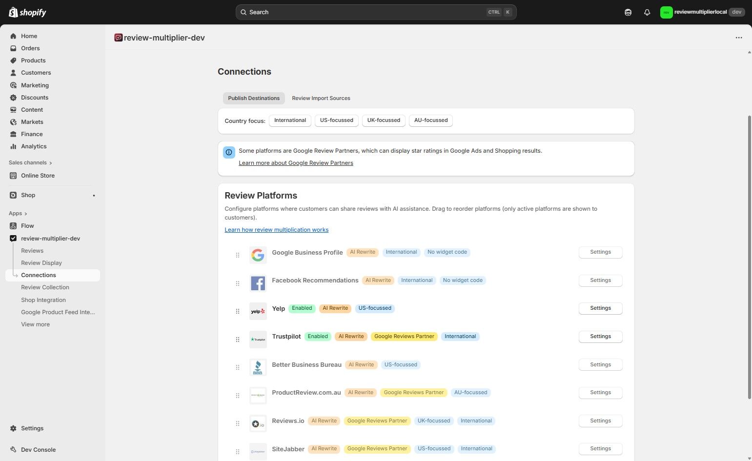
Task: Go to Home in the sidebar
Action: pos(53,36)
